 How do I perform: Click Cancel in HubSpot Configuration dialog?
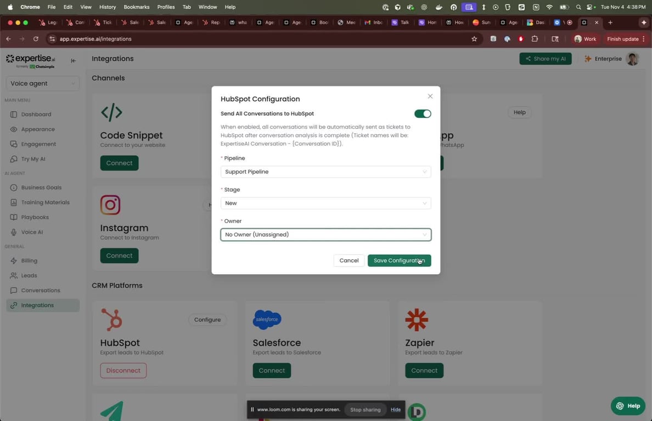pyautogui.click(x=349, y=260)
